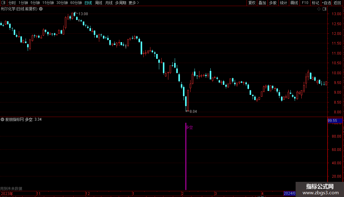Click the month 11 marker on time axis
This screenshot has height=197, width=344.
38,193
